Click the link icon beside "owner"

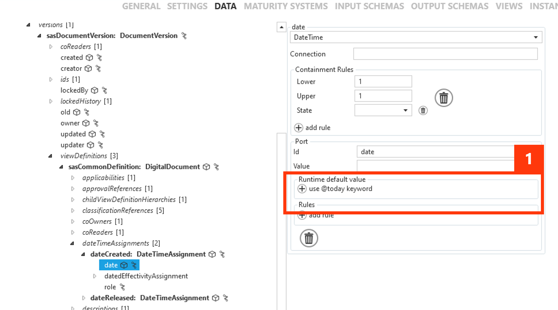pyautogui.click(x=96, y=123)
